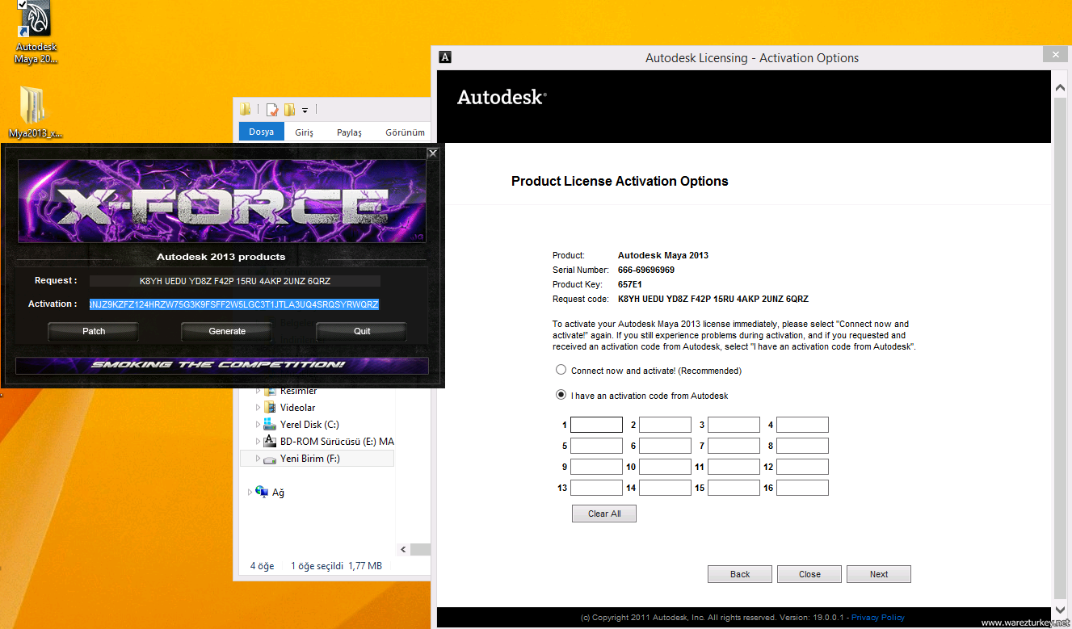Click activation code box number 12

pos(803,467)
